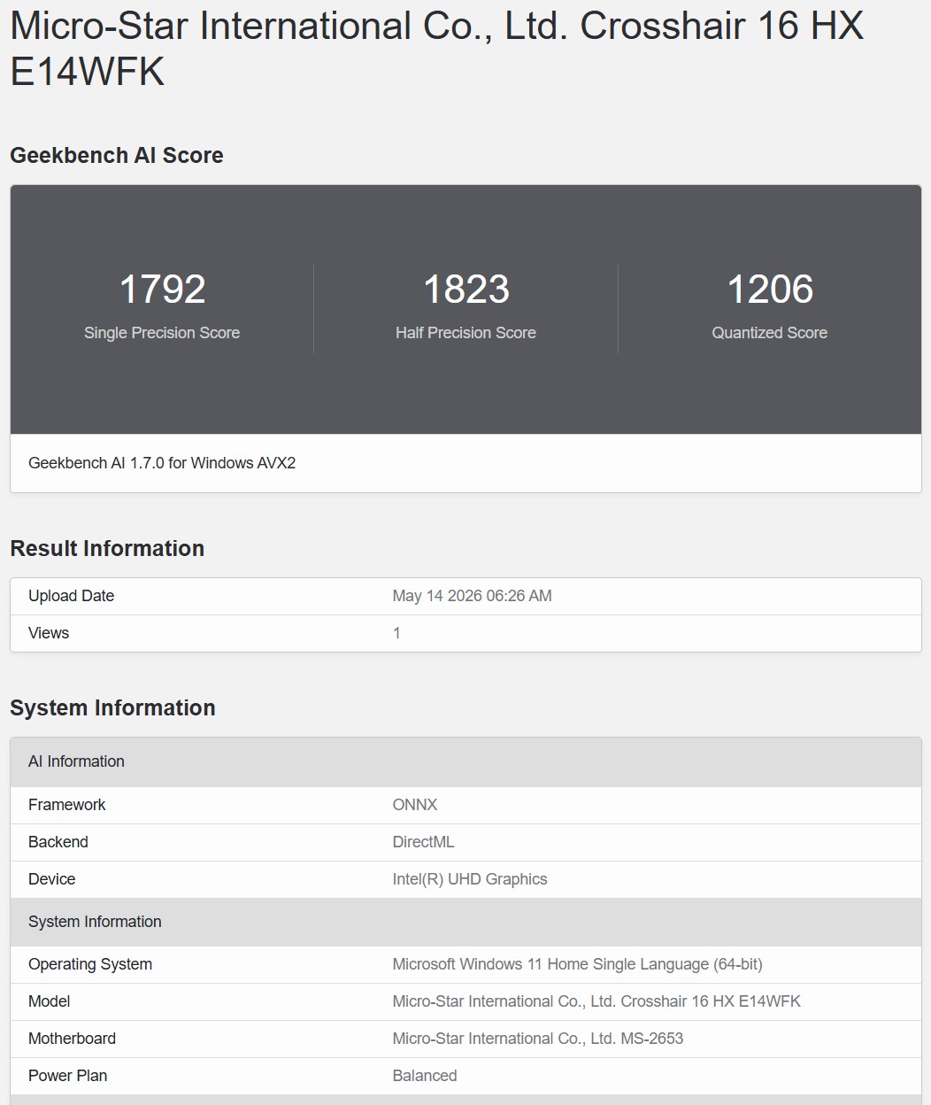The height and width of the screenshot is (1105, 931).
Task: Click the Model row label
Action: [50, 1001]
